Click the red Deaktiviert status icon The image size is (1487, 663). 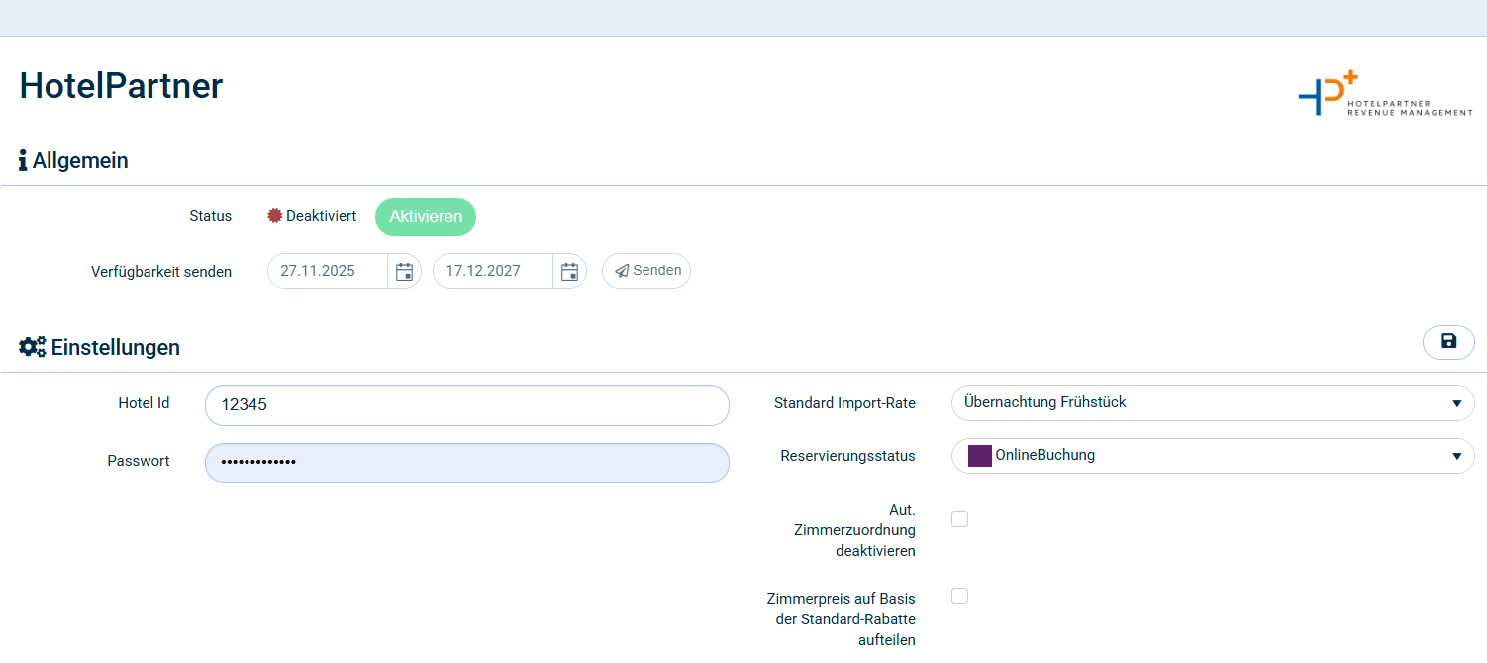pos(275,216)
